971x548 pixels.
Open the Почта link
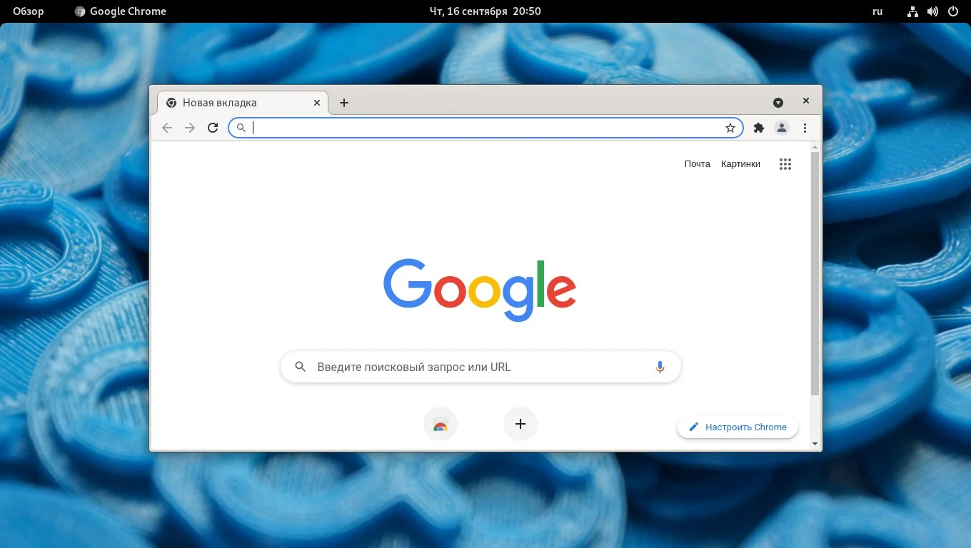click(x=696, y=163)
